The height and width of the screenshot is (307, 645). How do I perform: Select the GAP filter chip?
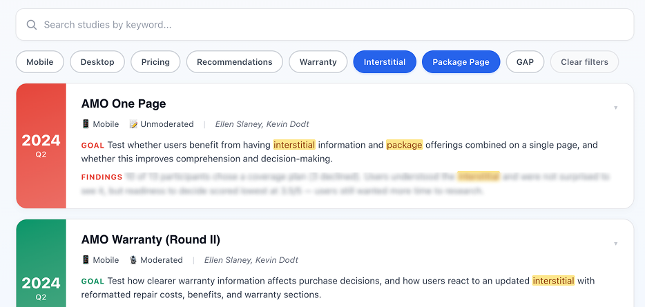click(525, 62)
